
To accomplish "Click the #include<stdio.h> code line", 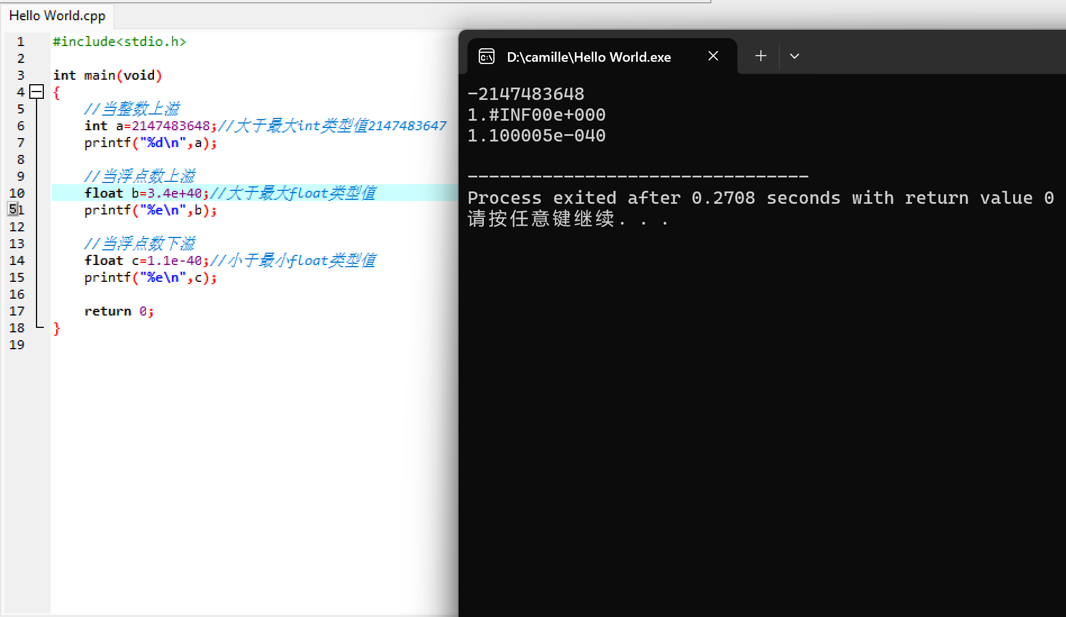I will coord(119,42).
